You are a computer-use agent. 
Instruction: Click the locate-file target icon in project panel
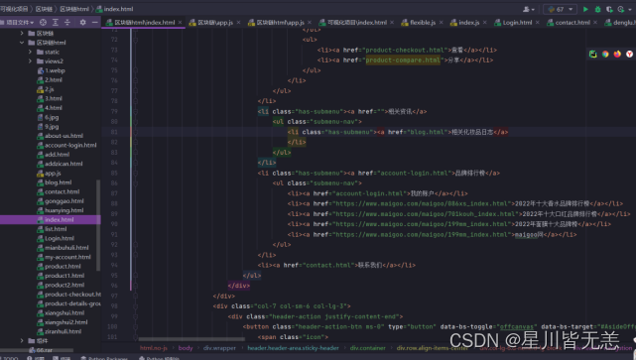click(43, 22)
